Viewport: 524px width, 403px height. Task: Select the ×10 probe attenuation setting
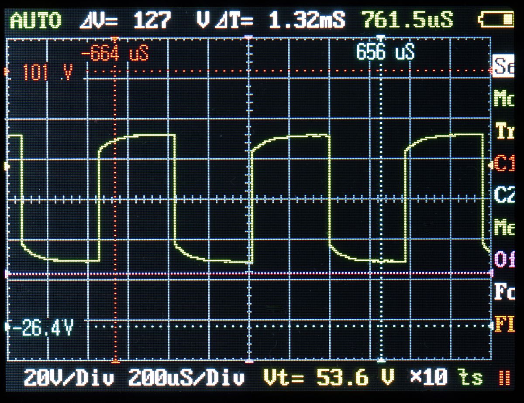point(429,377)
